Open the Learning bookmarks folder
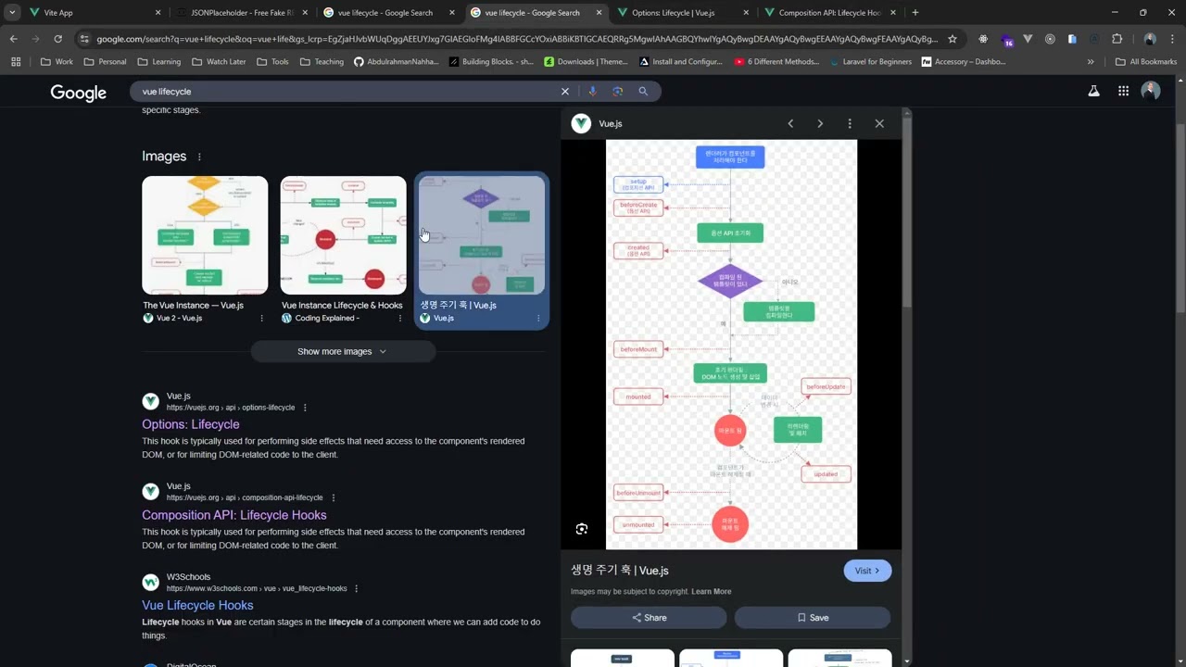Image resolution: width=1186 pixels, height=667 pixels. 158,62
